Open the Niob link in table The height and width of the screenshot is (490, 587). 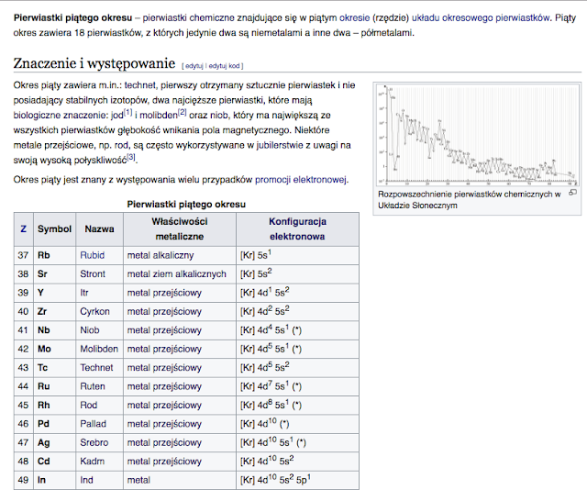pos(90,330)
